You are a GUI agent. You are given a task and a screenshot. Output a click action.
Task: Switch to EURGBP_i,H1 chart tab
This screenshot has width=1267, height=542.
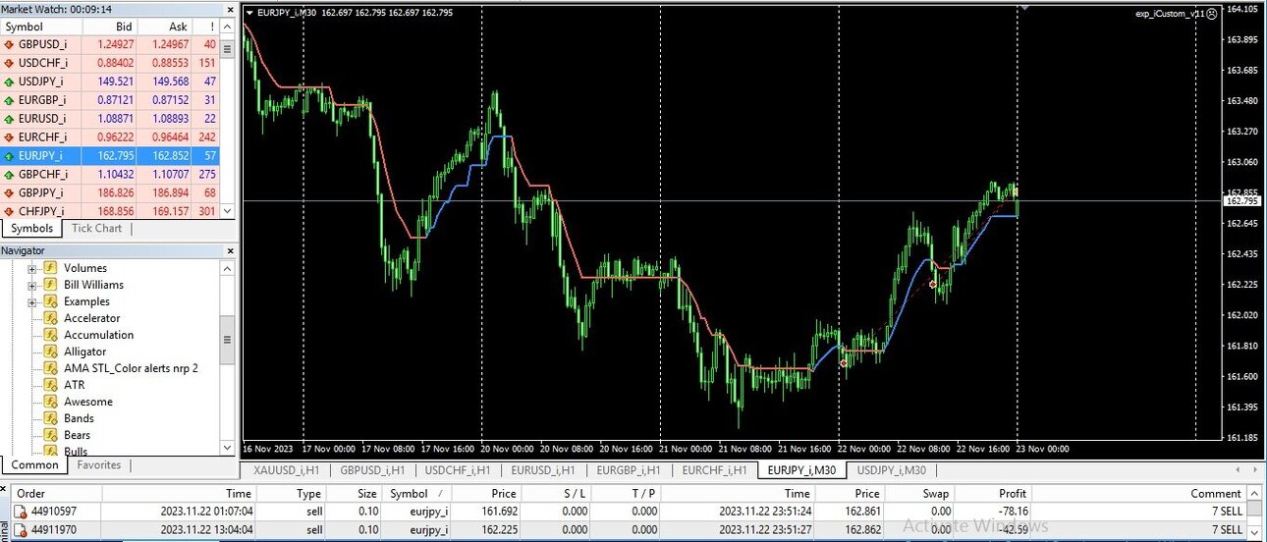(629, 470)
